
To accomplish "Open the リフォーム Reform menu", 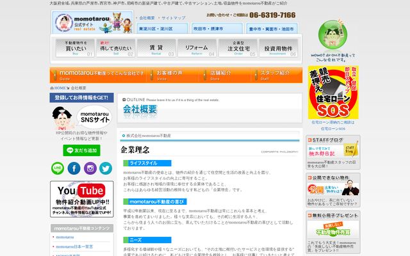I will pyautogui.click(x=197, y=48).
